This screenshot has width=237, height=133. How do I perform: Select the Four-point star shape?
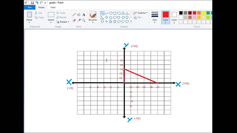[x=106, y=21]
